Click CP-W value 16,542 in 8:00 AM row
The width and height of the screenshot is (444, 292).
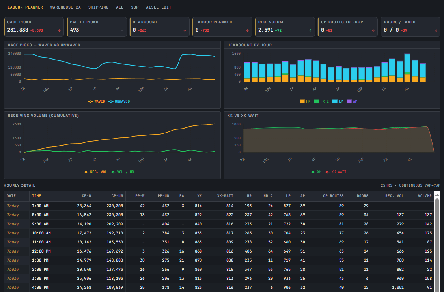click(x=84, y=215)
